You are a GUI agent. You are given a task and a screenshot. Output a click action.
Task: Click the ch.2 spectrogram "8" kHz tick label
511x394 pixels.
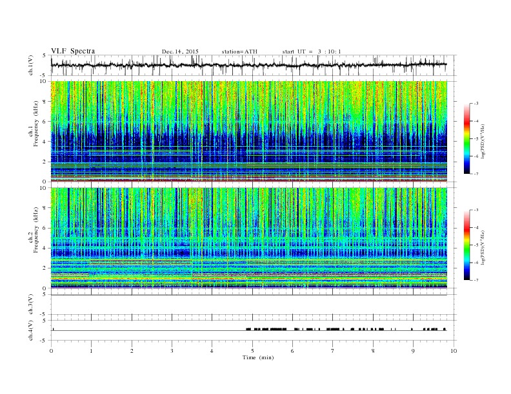coord(45,208)
